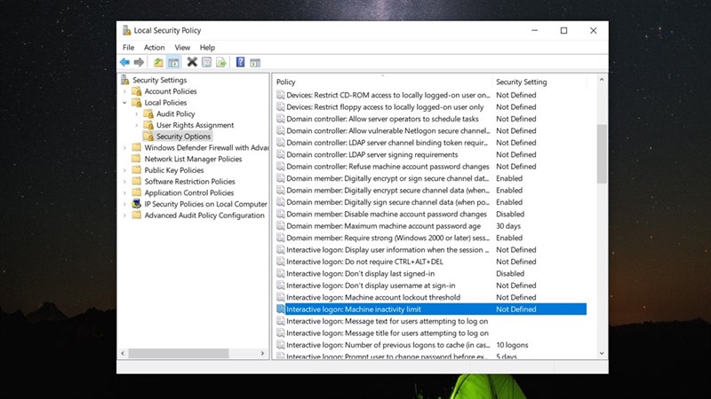The image size is (711, 399).
Task: Select the Security Options tree item
Action: click(183, 137)
